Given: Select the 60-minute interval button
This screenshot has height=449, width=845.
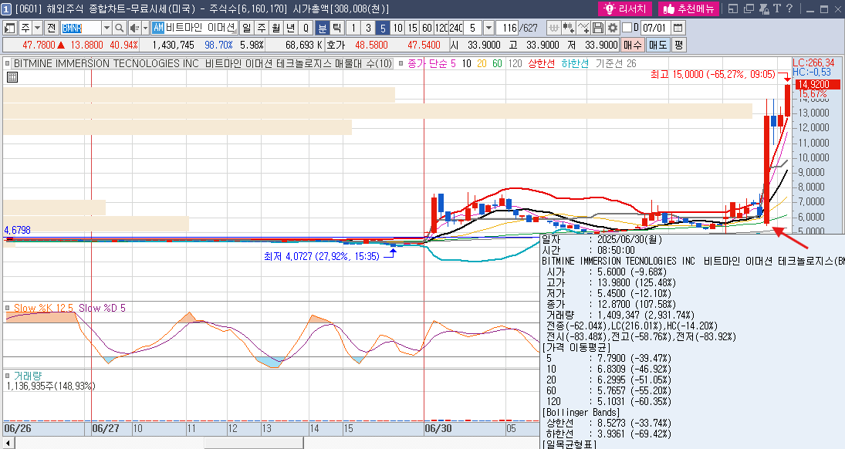Looking at the screenshot, I should pyautogui.click(x=427, y=28).
